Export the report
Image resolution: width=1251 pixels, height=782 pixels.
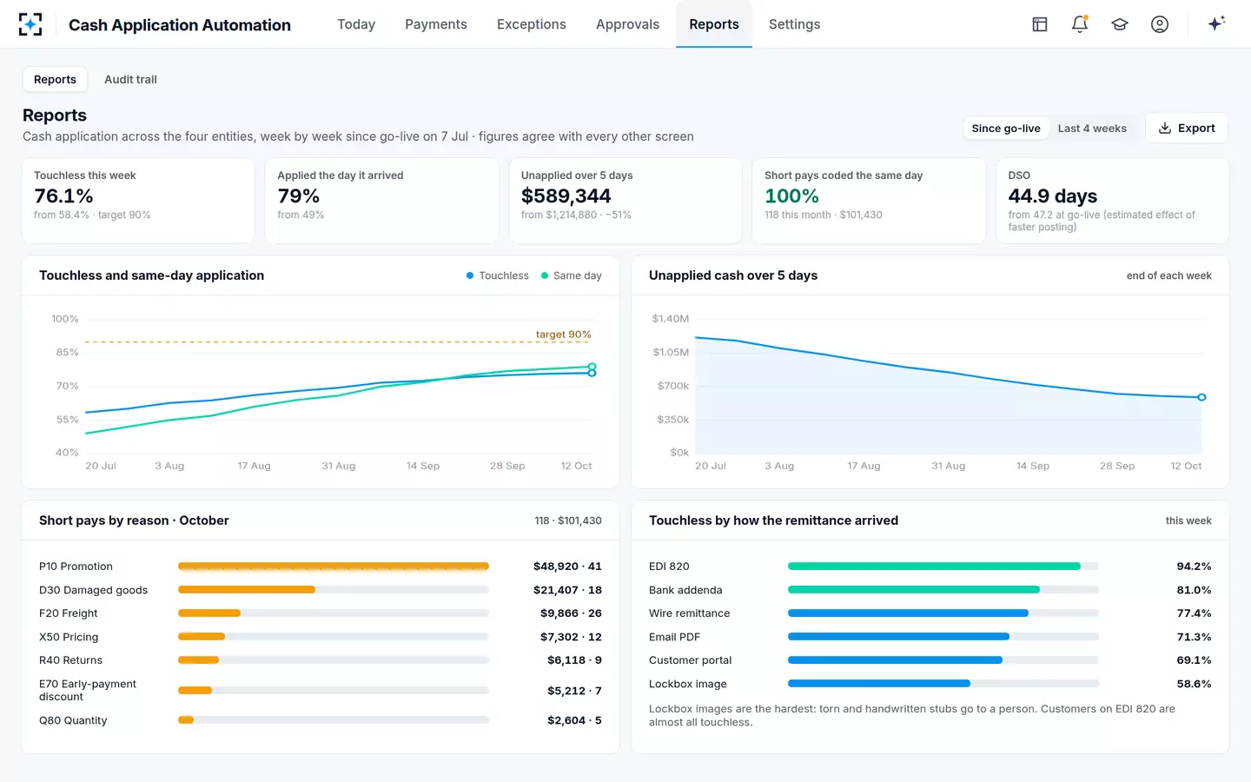(1187, 129)
